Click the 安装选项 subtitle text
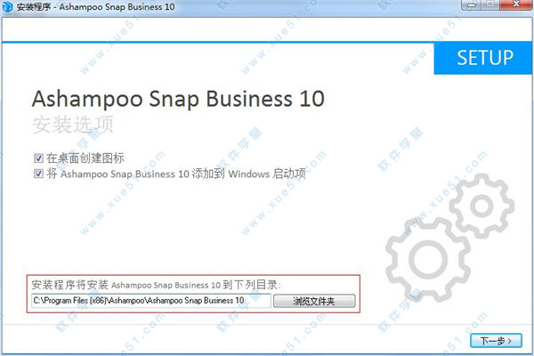The height and width of the screenshot is (356, 534). 73,125
